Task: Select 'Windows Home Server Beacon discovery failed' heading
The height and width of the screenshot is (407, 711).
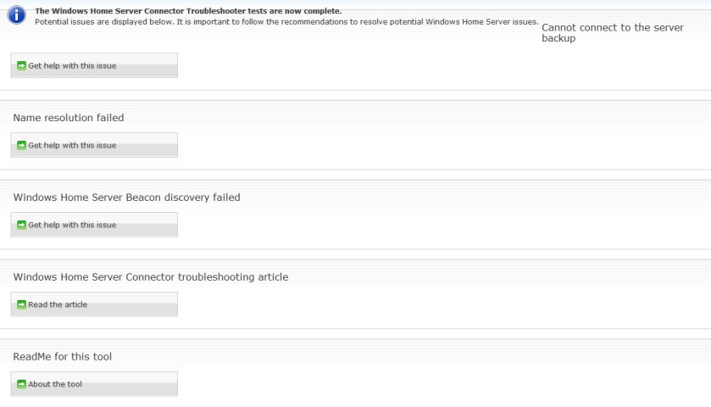Action: pos(126,198)
